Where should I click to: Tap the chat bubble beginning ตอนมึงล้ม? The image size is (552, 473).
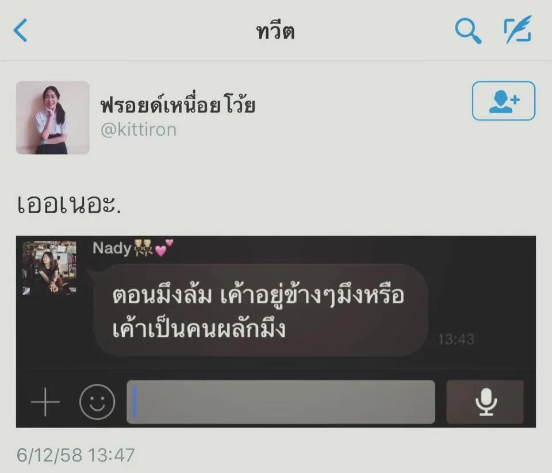[260, 310]
